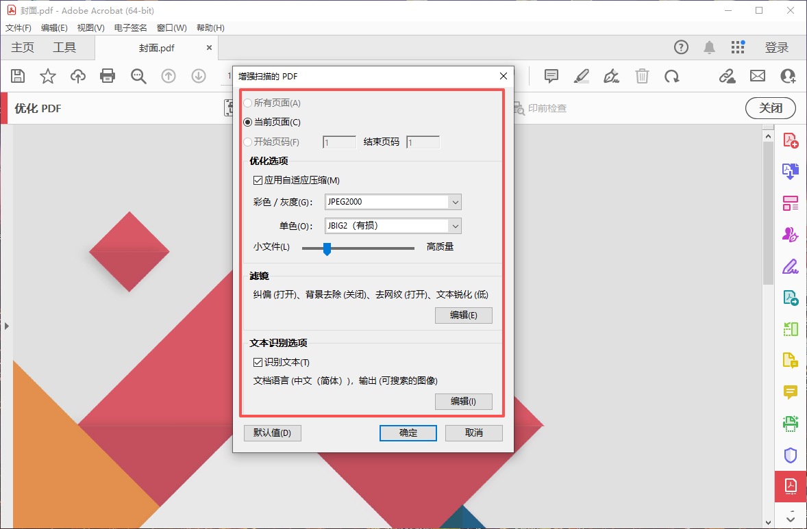This screenshot has width=807, height=529.
Task: Open the 单色 JBIG2 dropdown
Action: [x=393, y=226]
